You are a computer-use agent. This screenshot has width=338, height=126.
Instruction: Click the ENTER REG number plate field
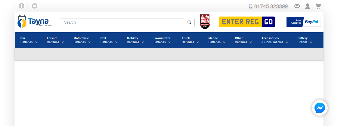click(x=240, y=22)
